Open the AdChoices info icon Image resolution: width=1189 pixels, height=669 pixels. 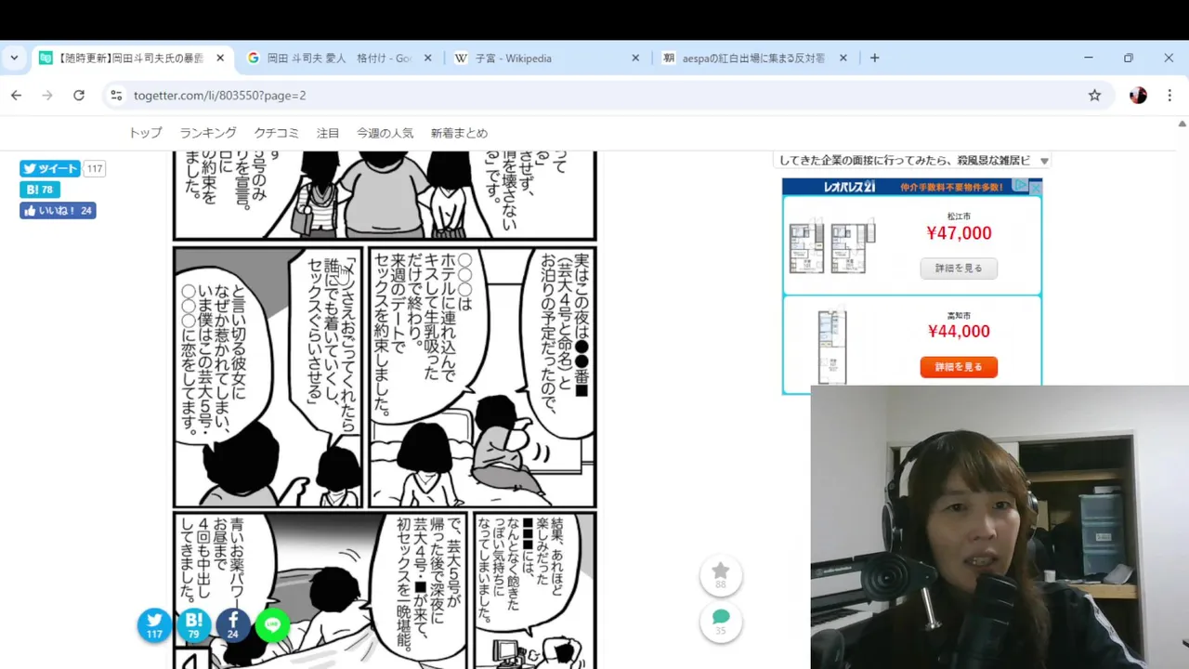pyautogui.click(x=1022, y=186)
